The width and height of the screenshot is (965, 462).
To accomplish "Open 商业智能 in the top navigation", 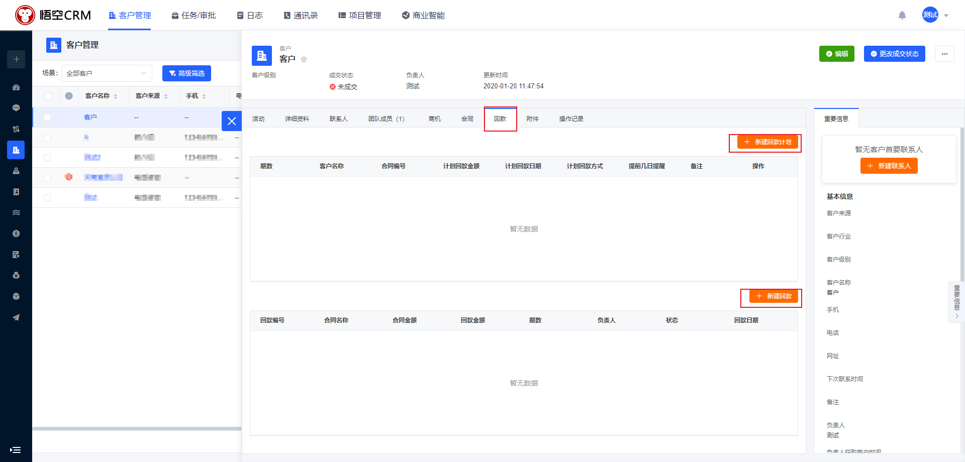I will [x=423, y=16].
